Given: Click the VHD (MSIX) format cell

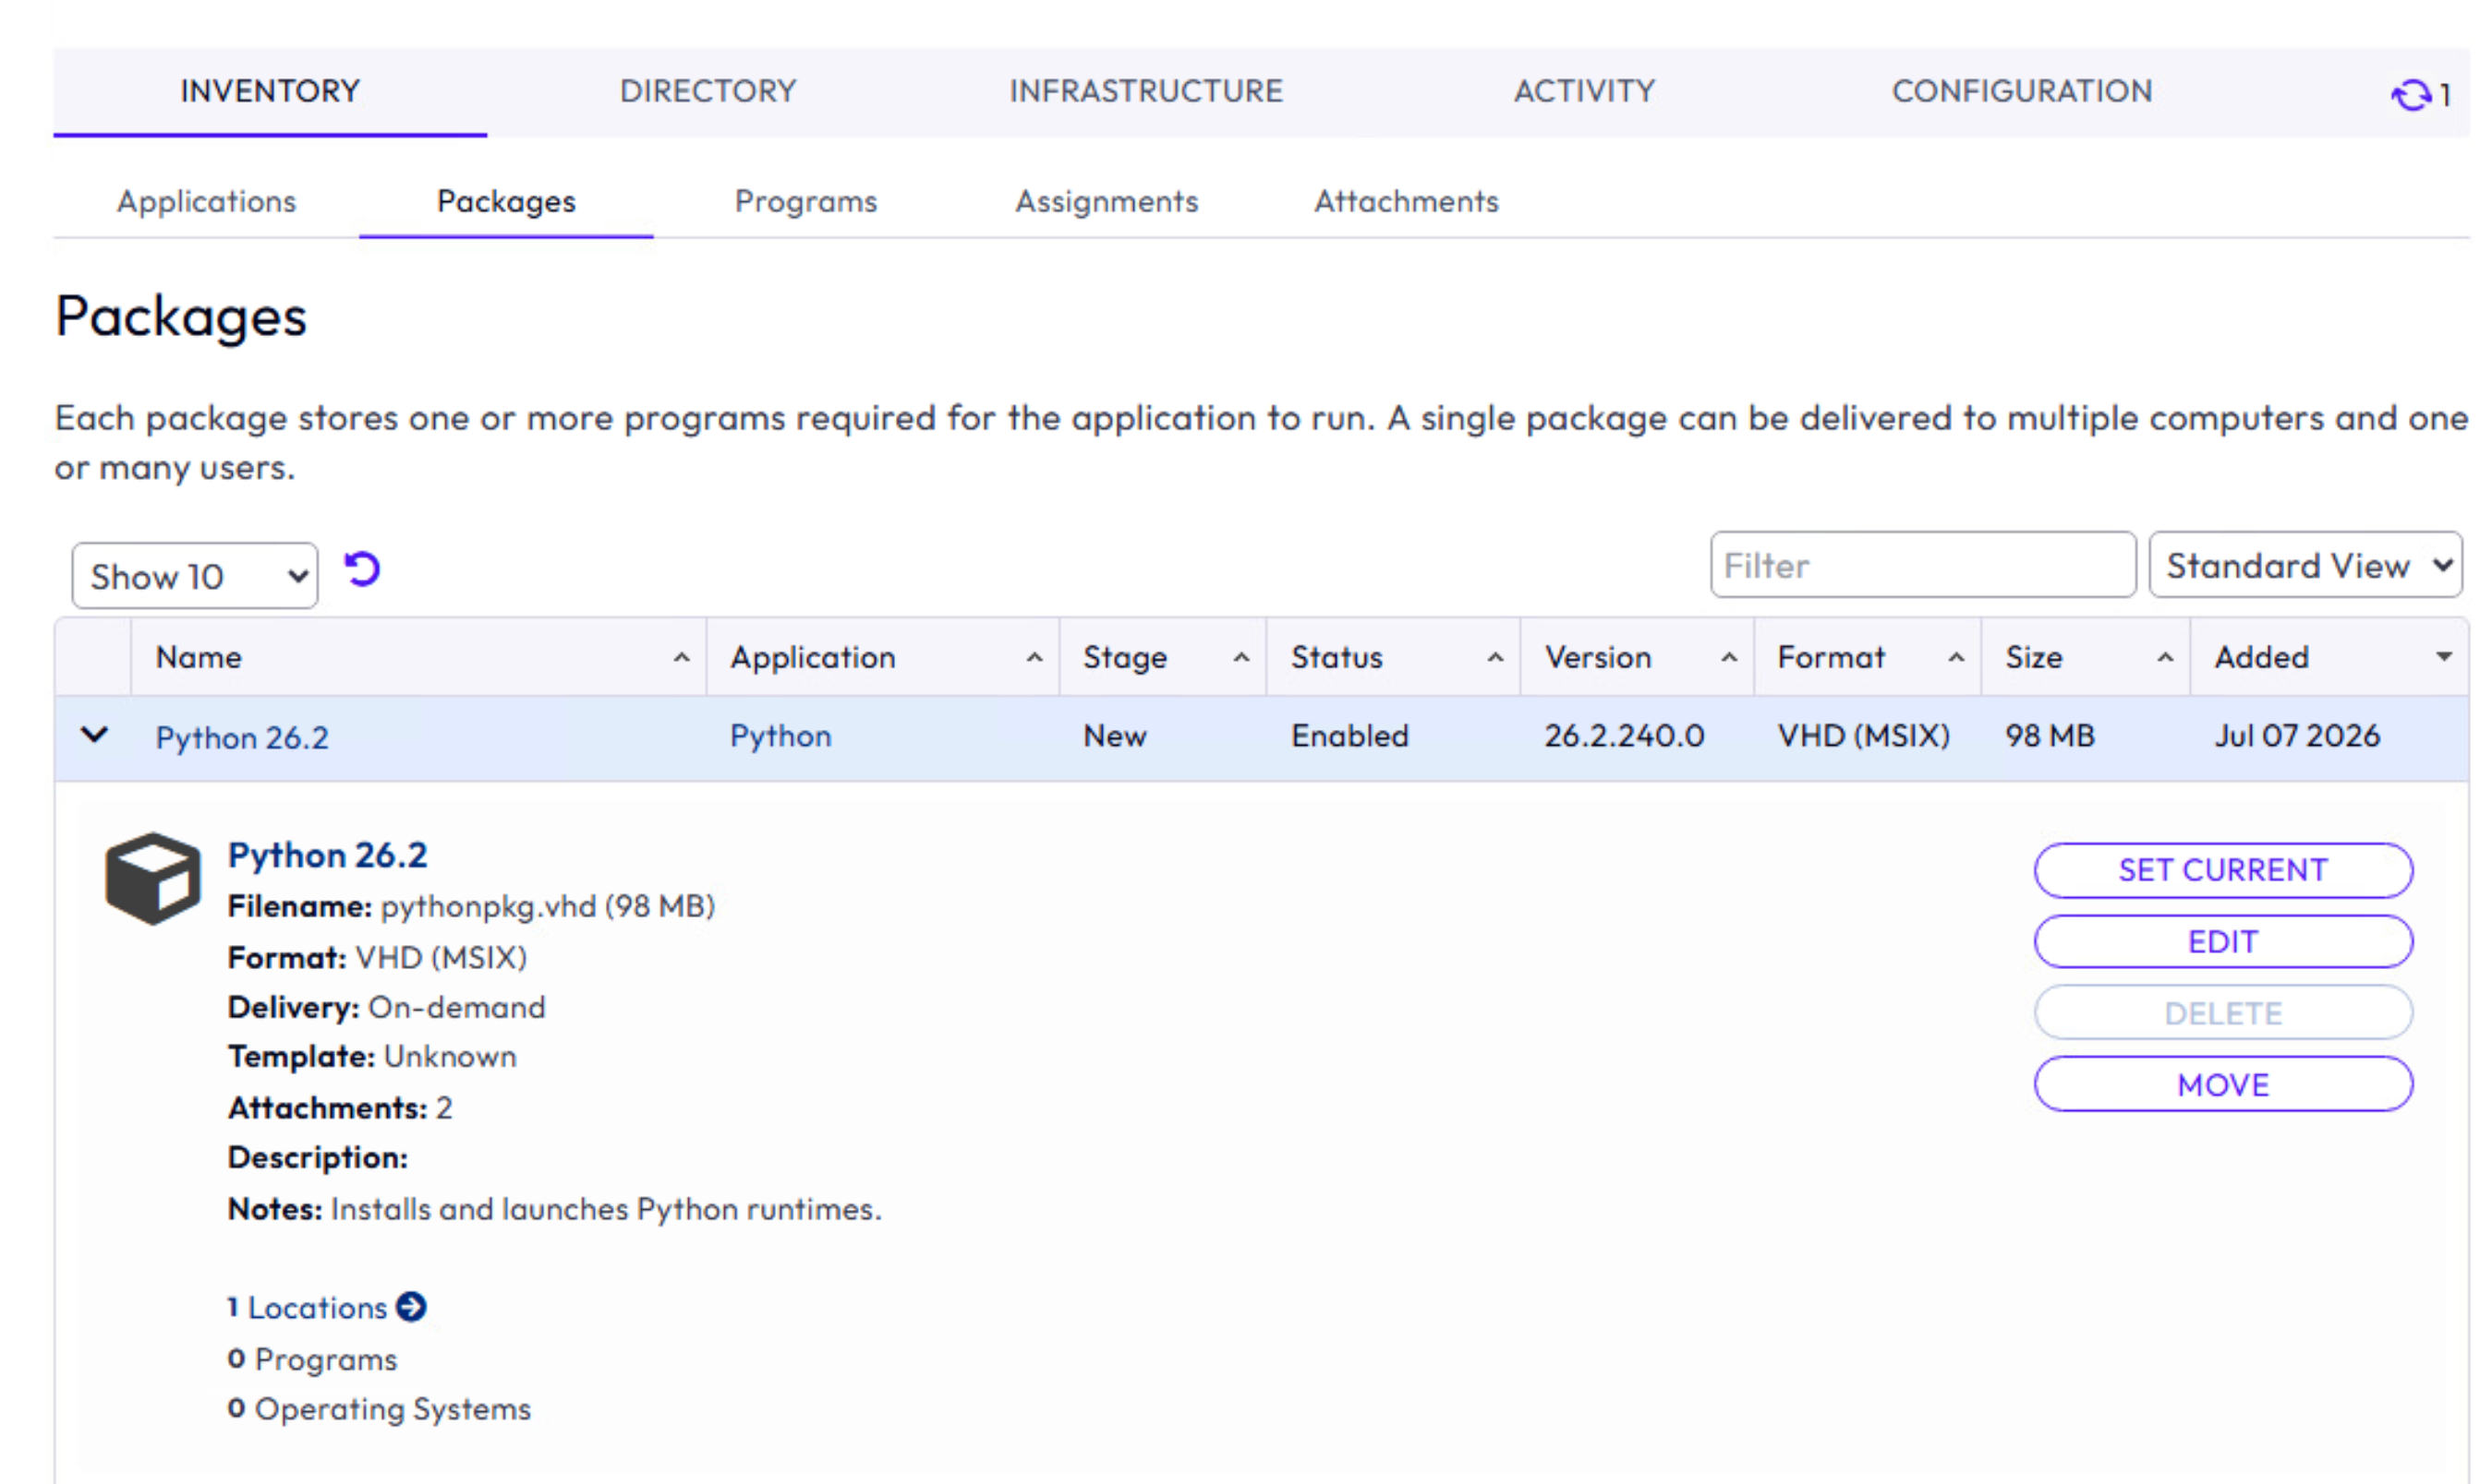Looking at the screenshot, I should [1864, 736].
